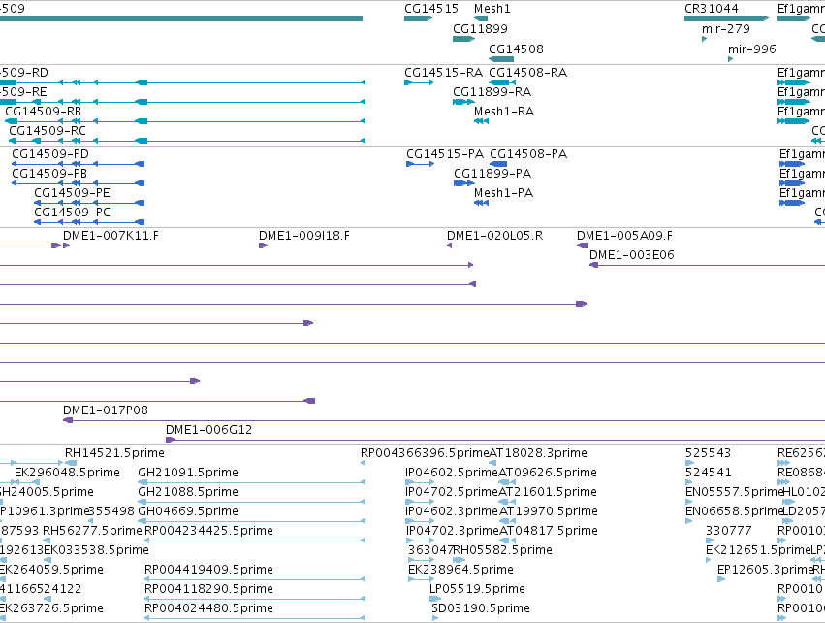This screenshot has width=825, height=623.
Task: Select transcript label CG14509-RB
Action: point(44,112)
